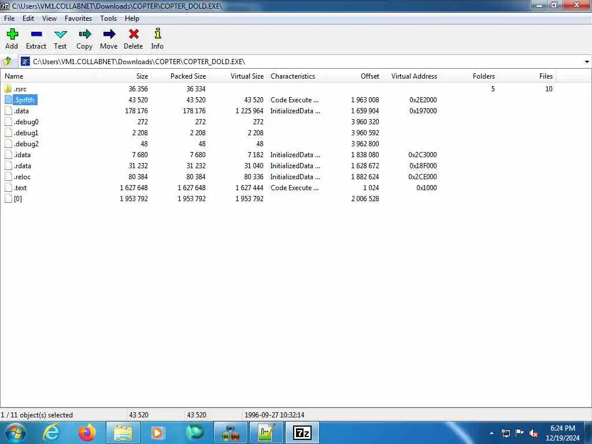The height and width of the screenshot is (444, 592).
Task: Open media player taskbar icon
Action: point(157,432)
